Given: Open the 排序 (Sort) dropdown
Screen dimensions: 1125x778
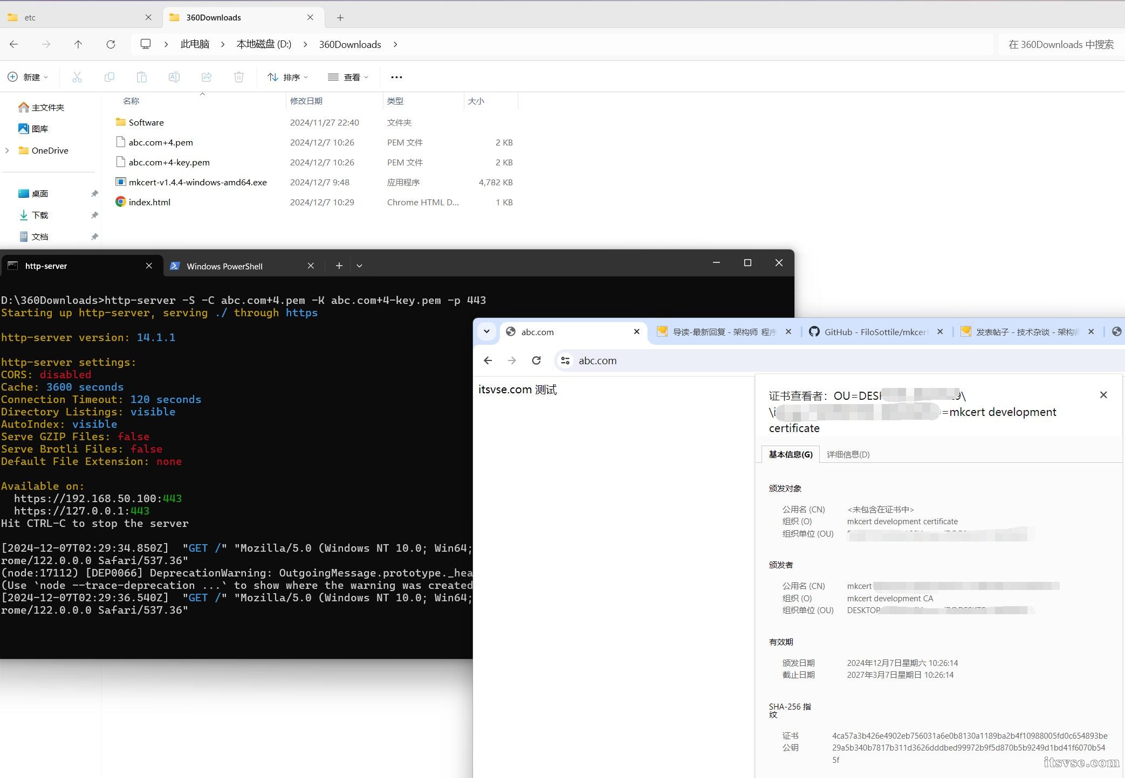Looking at the screenshot, I should click(x=288, y=77).
